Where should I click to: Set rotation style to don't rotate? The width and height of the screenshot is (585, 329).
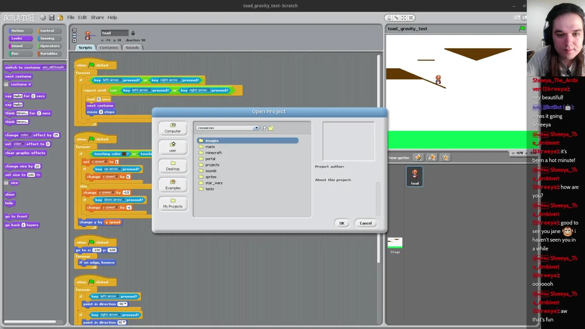74,40
